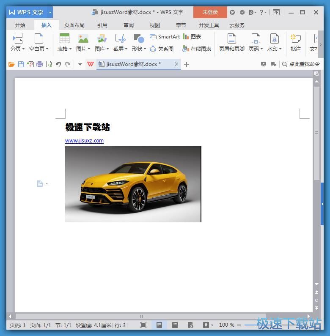The width and height of the screenshot is (330, 336).
Task: Redo the last undone action
Action: pos(68,64)
